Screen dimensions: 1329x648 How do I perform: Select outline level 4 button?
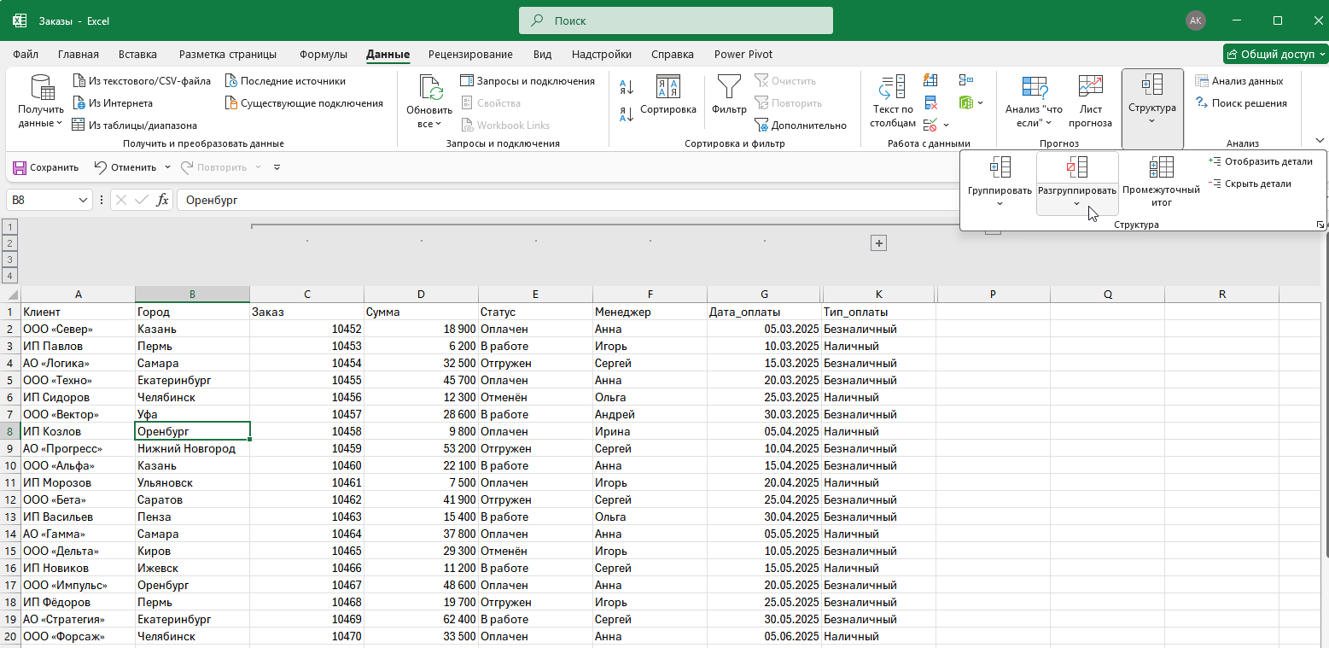pyautogui.click(x=10, y=276)
